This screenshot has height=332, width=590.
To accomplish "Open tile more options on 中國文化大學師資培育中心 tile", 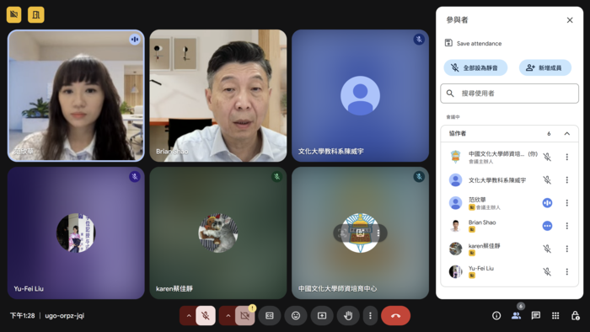I will pos(378,233).
